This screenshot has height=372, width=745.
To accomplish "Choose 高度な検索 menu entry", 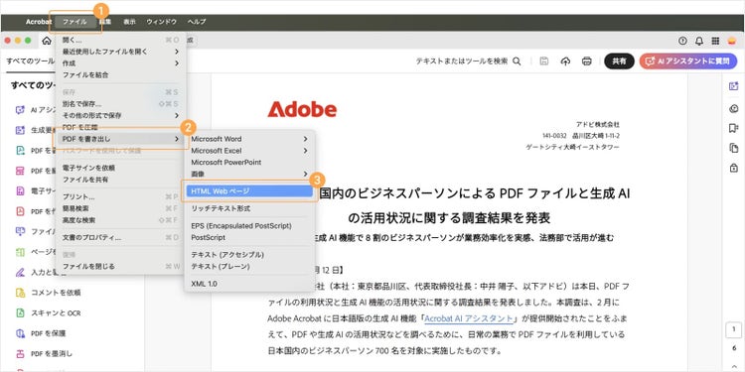I will pos(120,220).
